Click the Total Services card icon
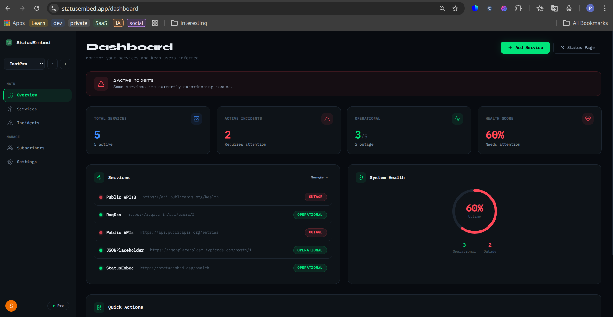This screenshot has width=613, height=317. click(x=197, y=119)
